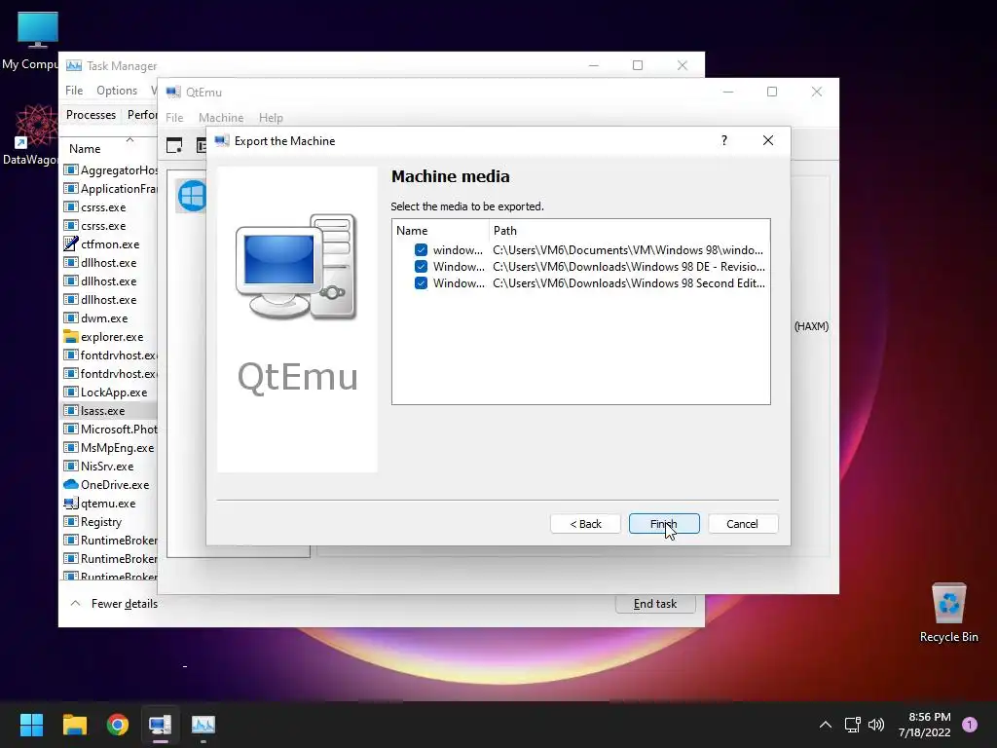Select the Windows machine icon in QtEmu list
This screenshot has width=997, height=748.
point(192,195)
